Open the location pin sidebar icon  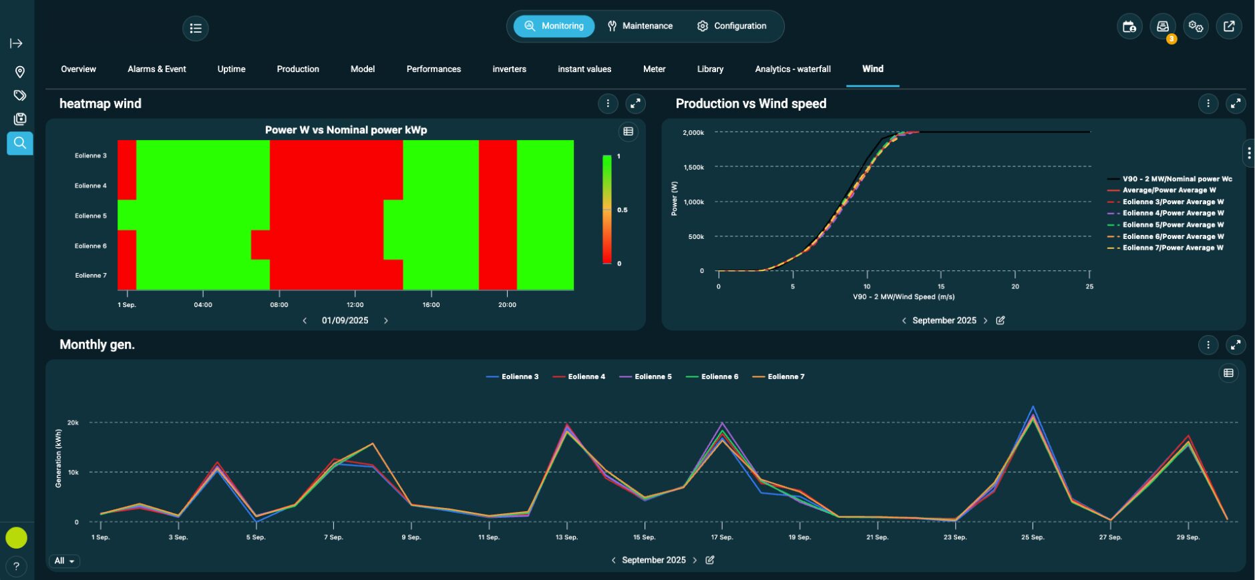point(19,72)
